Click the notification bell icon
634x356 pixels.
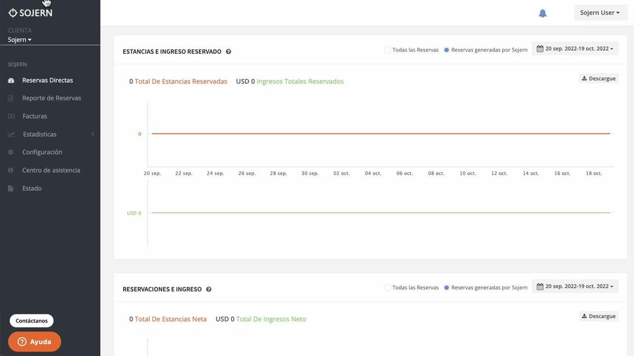click(543, 13)
